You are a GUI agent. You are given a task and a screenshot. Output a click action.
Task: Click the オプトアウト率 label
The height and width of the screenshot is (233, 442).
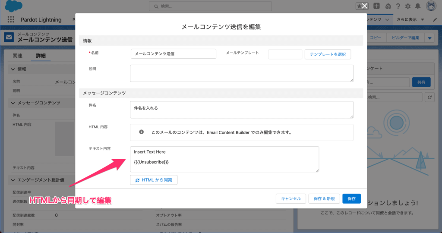169,215
